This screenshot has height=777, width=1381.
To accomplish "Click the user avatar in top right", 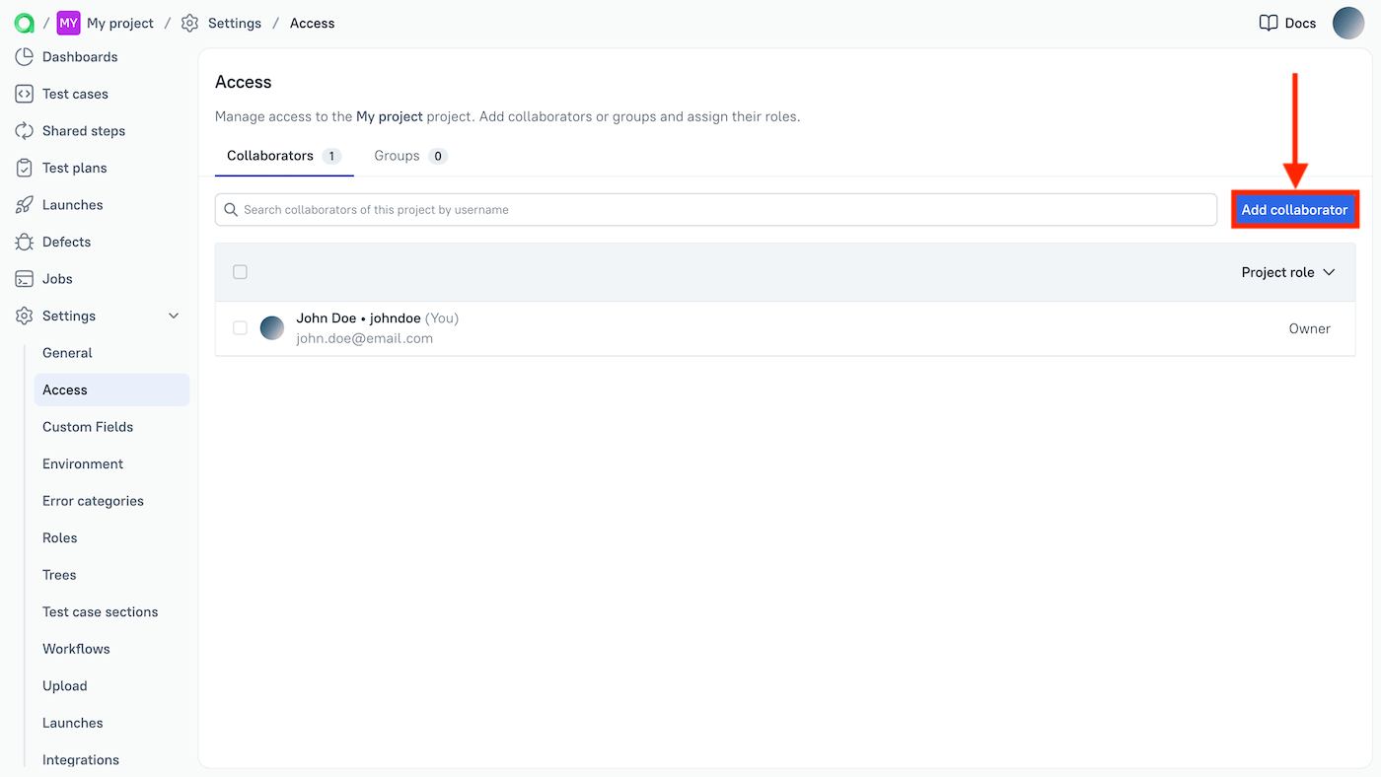I will coord(1348,23).
